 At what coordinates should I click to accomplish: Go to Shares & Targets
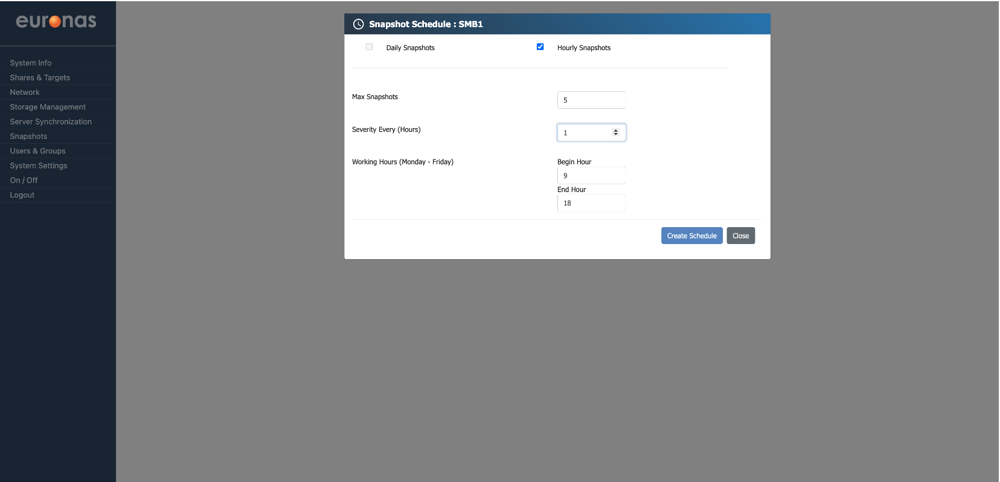click(40, 78)
